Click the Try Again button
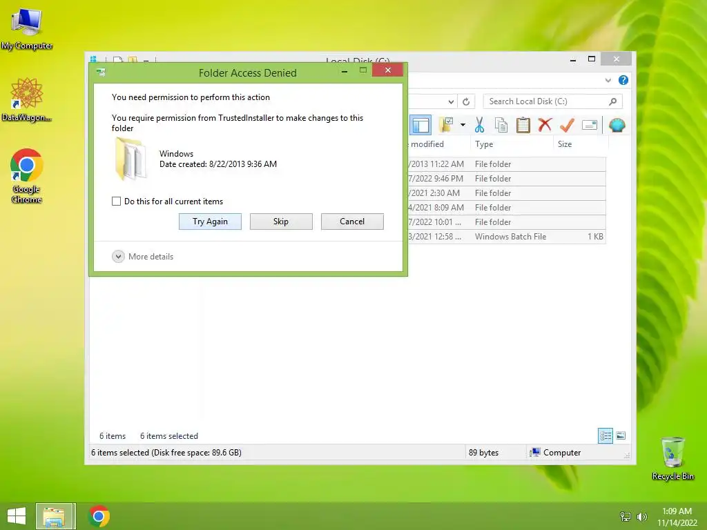Screen dimensions: 707x530 pos(210,222)
